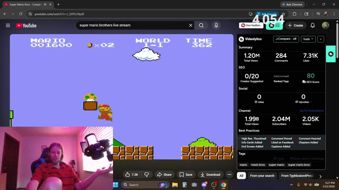The height and width of the screenshot is (190, 339).
Task: Show hidden system tray icons
Action: pos(291,185)
